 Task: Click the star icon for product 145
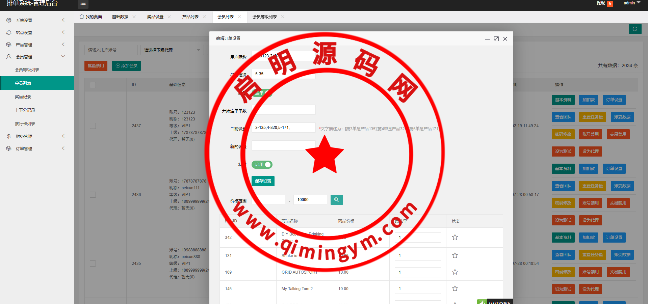[455, 288]
